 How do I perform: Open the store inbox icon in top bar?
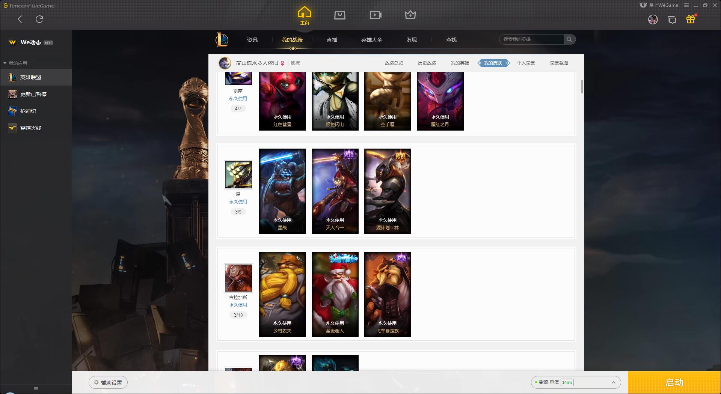[x=340, y=15]
